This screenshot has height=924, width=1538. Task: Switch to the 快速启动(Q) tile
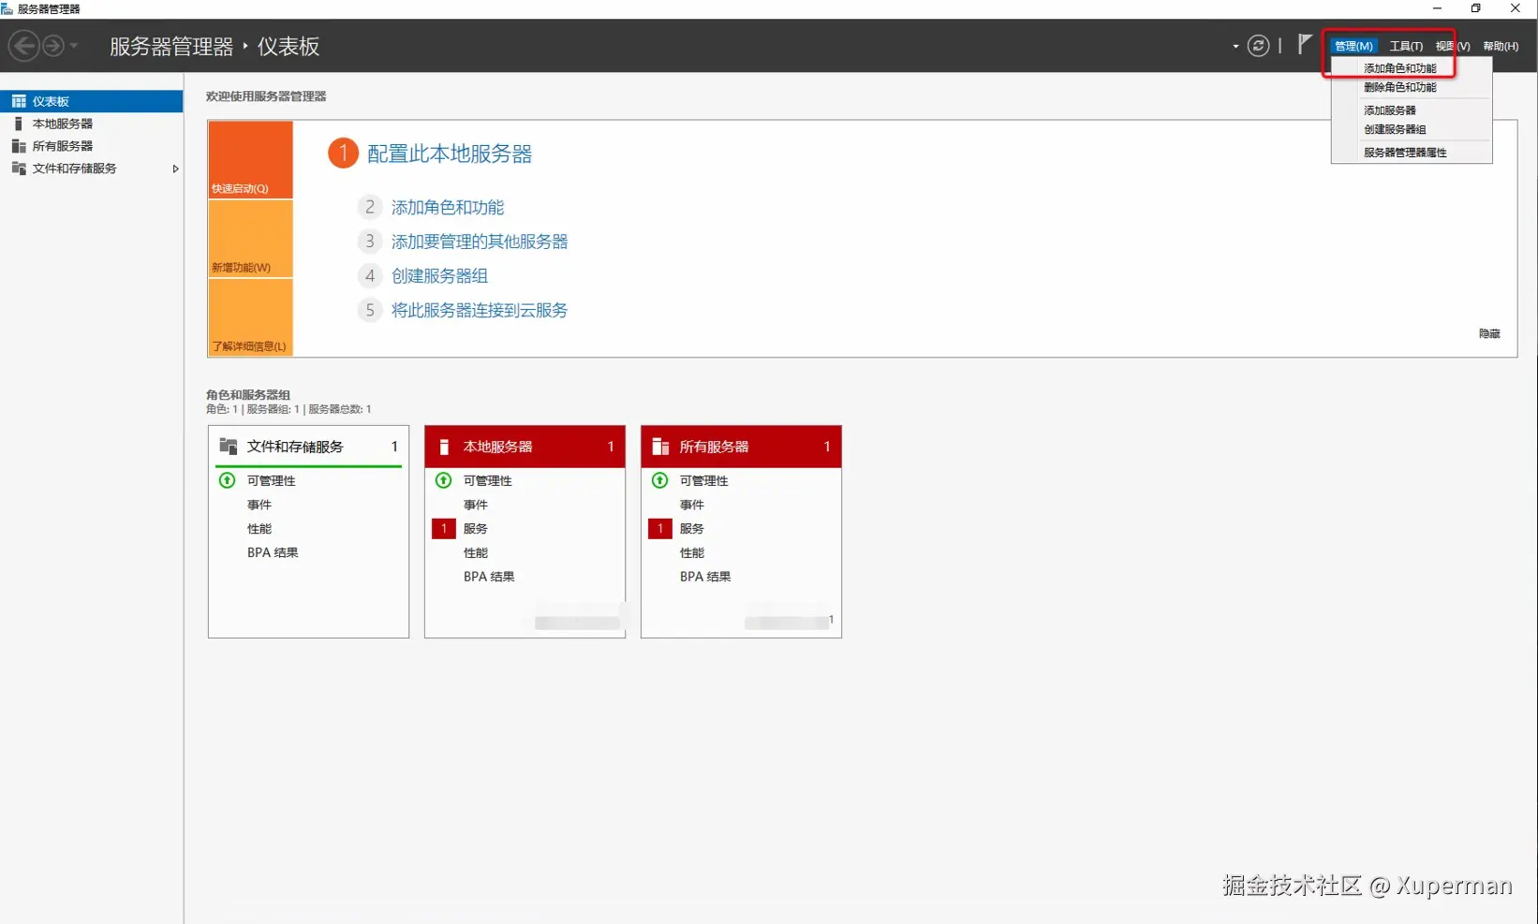click(x=250, y=159)
